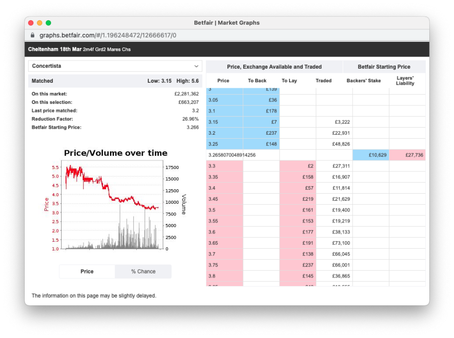
Task: Click the £27,736 Layers' Liability cell
Action: (x=407, y=155)
